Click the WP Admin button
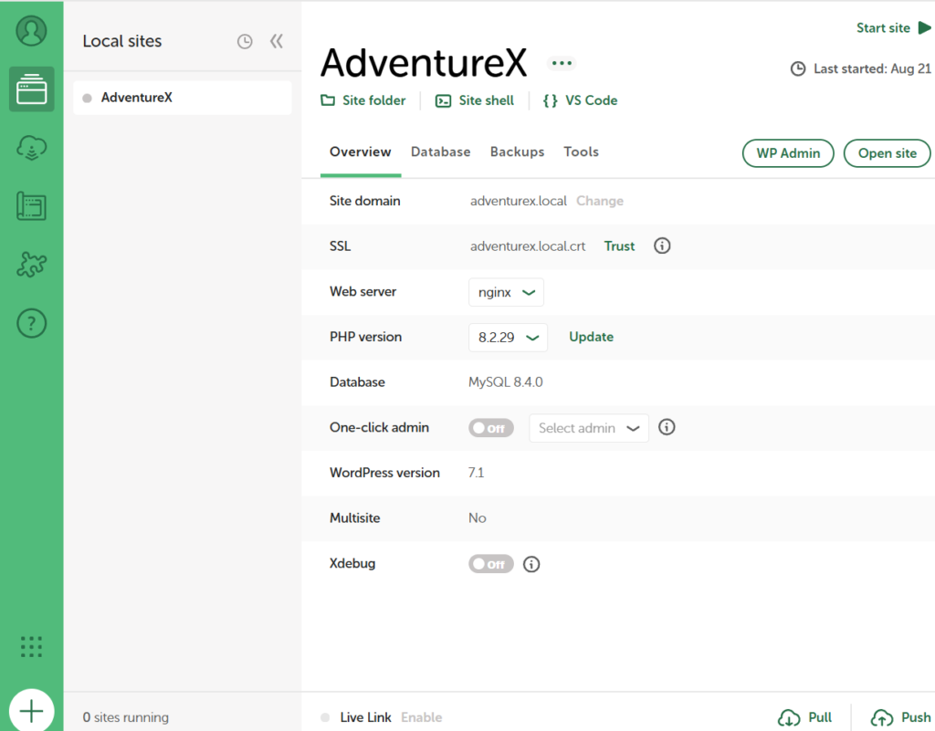 click(788, 153)
